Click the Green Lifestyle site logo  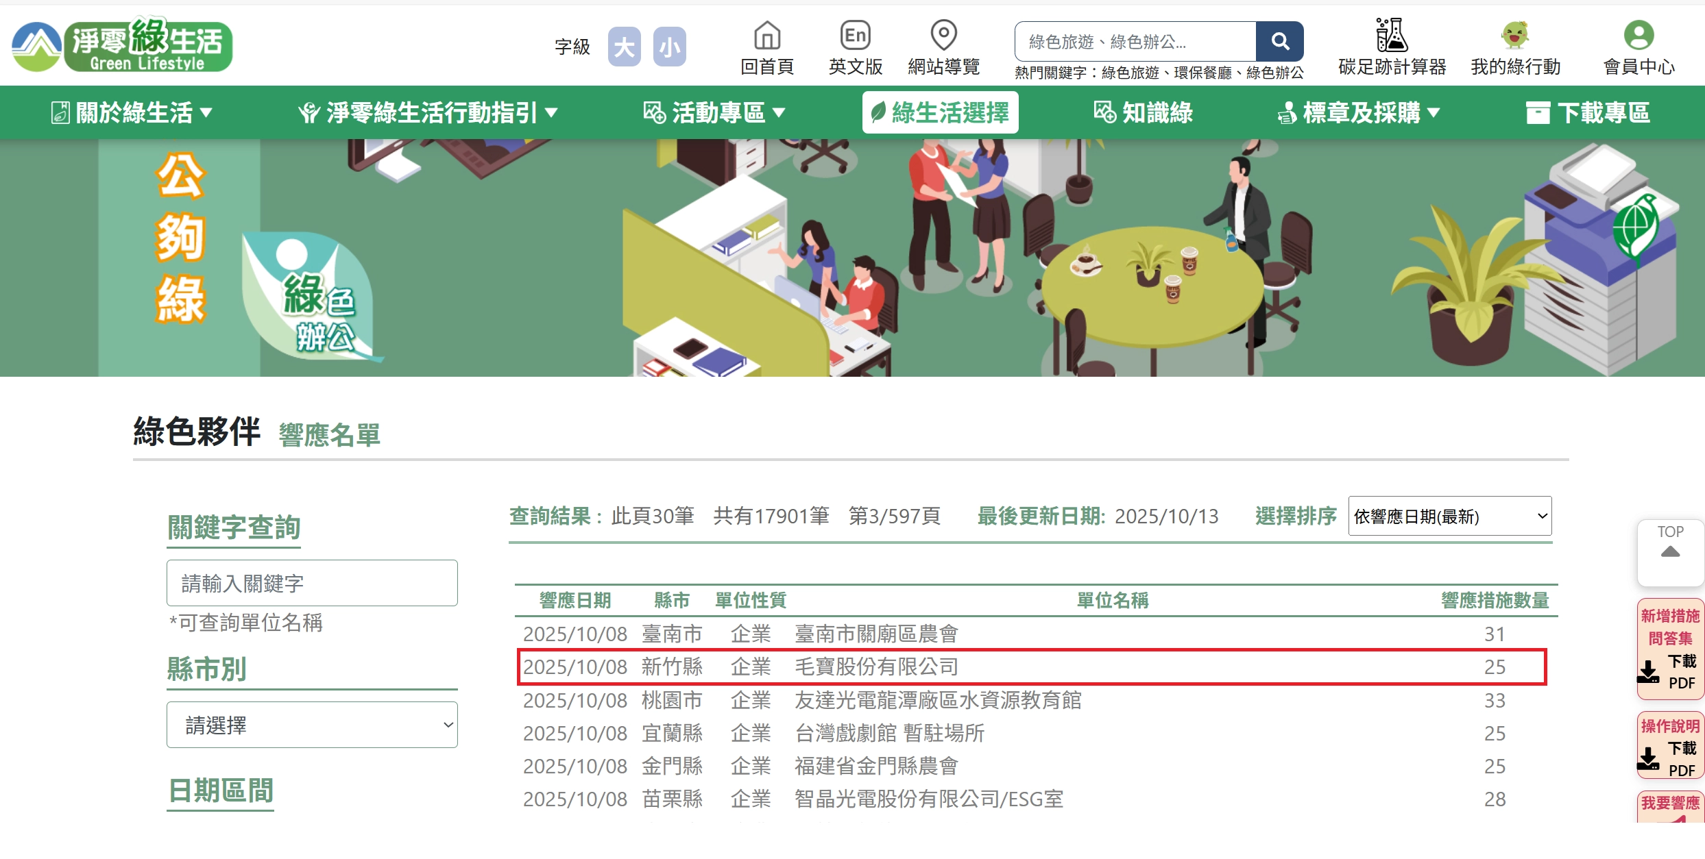(123, 45)
